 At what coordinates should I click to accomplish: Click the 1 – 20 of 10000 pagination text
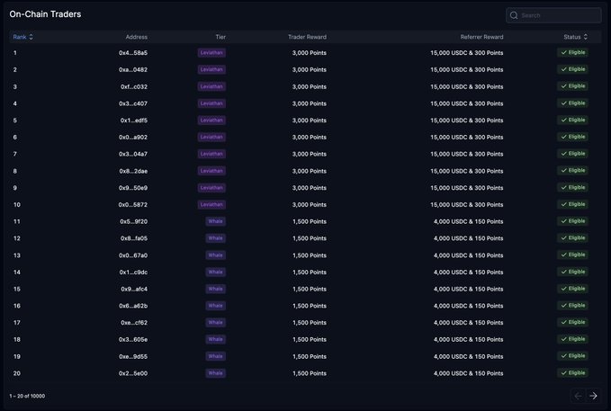[27, 396]
